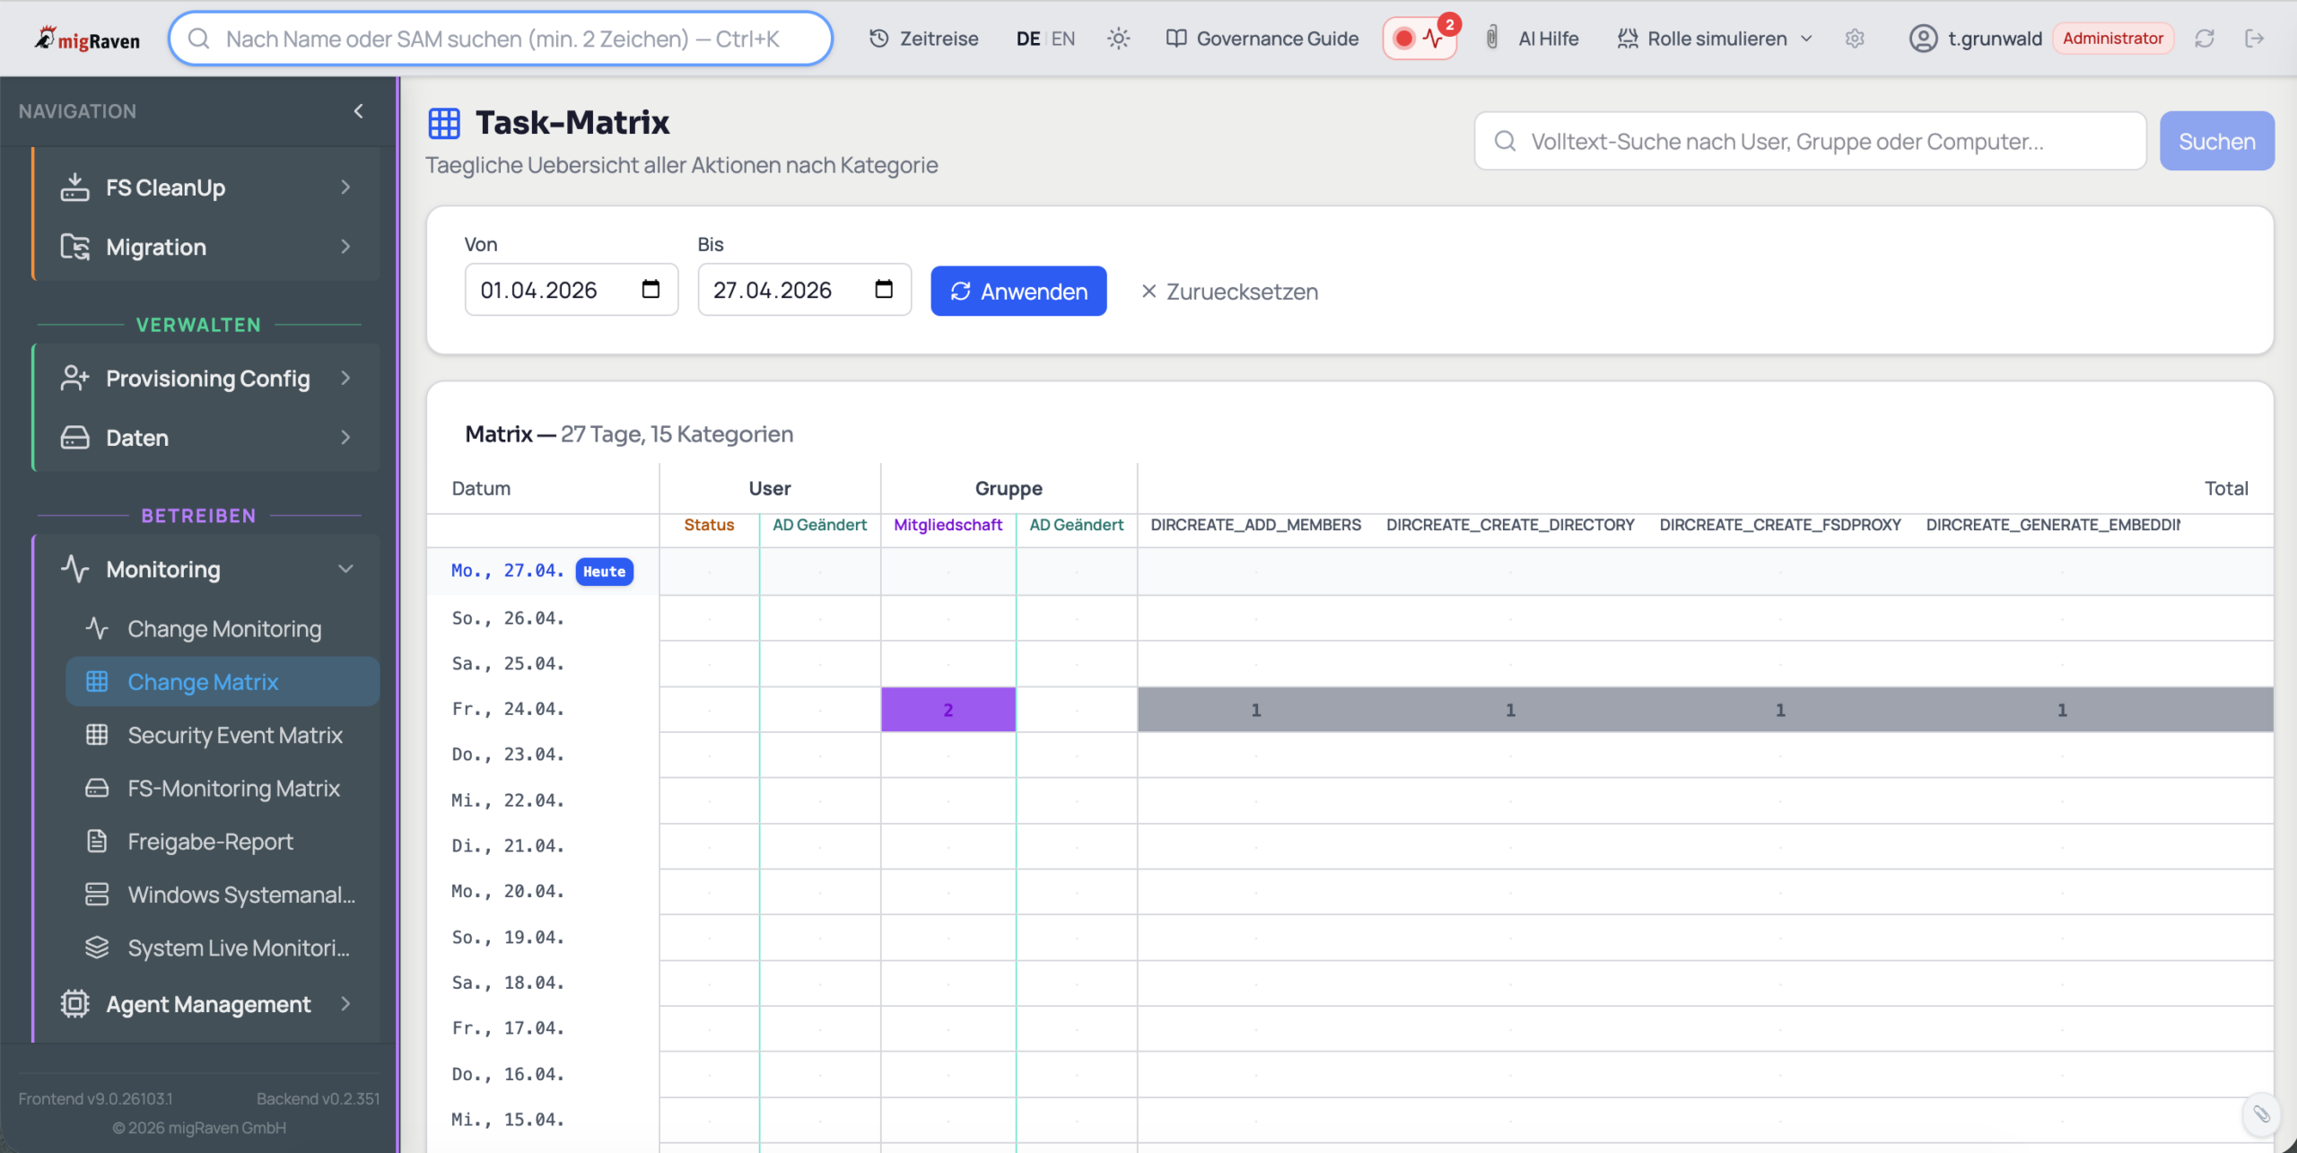
Task: Open the Rolle simulieren dropdown
Action: pyautogui.click(x=1716, y=39)
